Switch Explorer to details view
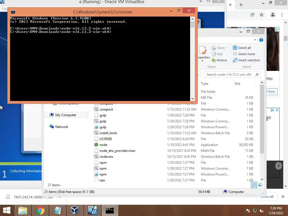Image resolution: width=288 pixels, height=216 pixels. tap(254, 185)
